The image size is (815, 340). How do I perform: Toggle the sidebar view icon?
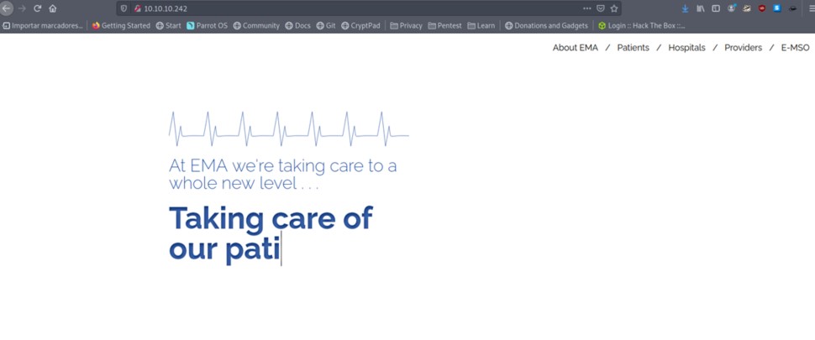coord(716,8)
